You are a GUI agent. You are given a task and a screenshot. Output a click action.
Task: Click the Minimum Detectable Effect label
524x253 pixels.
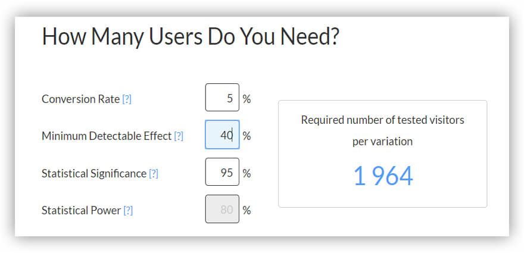(106, 136)
